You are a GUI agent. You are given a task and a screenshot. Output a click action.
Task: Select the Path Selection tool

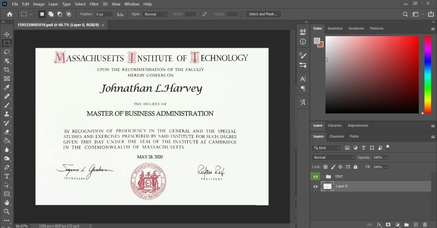(x=7, y=185)
